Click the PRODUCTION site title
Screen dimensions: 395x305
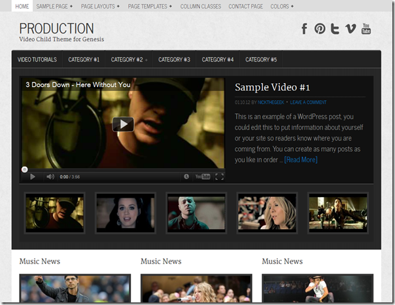tap(56, 28)
